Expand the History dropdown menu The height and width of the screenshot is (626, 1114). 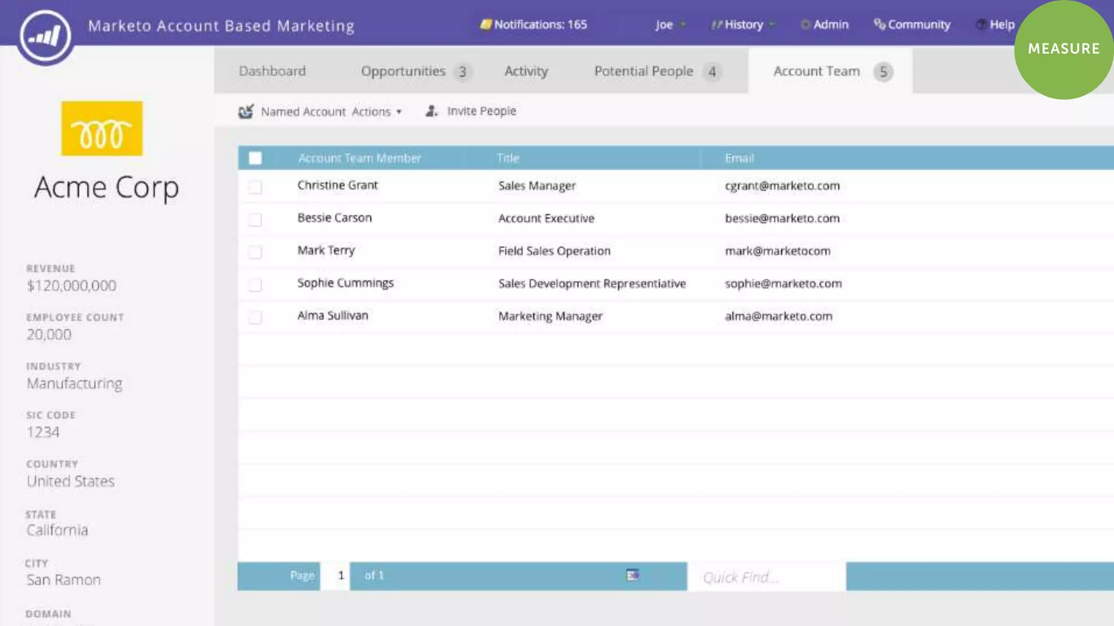click(x=743, y=24)
